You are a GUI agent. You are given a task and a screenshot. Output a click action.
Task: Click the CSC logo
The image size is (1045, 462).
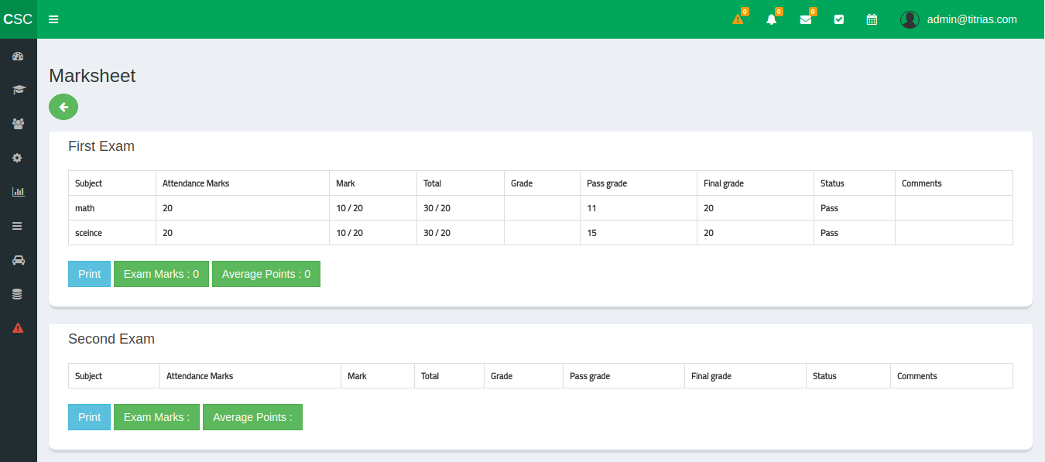click(19, 19)
